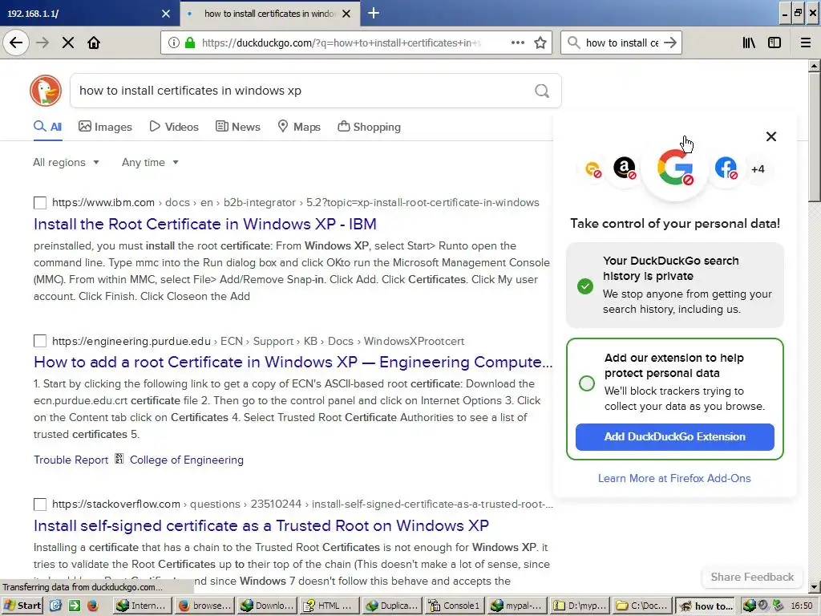Dismiss the privacy popup with X
This screenshot has width=821, height=616.
[x=770, y=136]
